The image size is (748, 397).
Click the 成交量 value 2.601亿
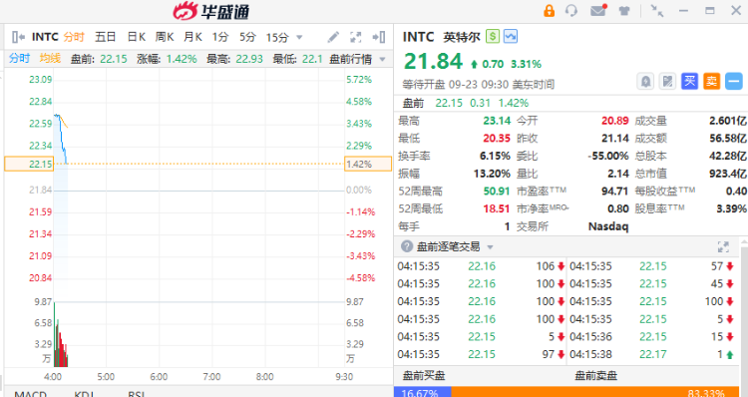tap(727, 121)
